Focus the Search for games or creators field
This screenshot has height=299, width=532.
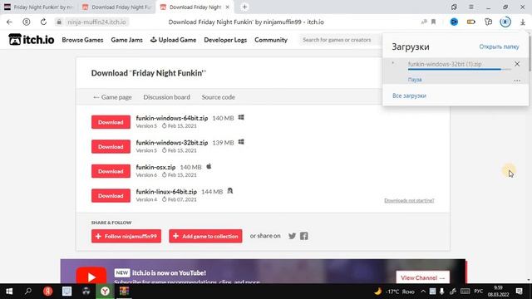point(340,40)
